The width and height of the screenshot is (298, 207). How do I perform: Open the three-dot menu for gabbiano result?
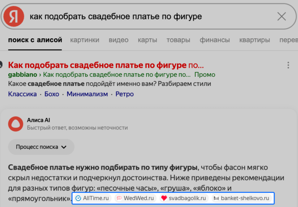[288, 66]
